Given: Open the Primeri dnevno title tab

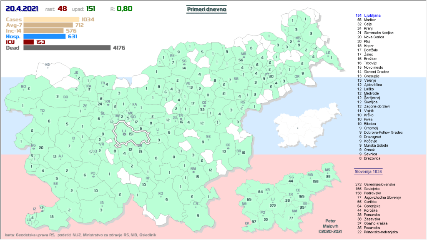Looking at the screenshot, I should [206, 9].
